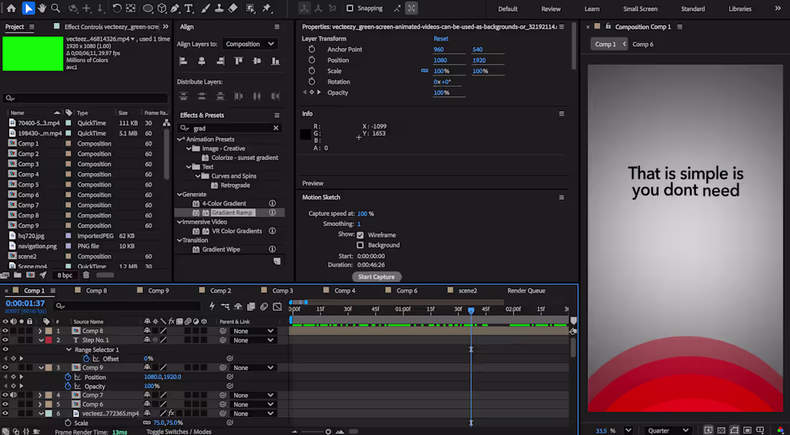This screenshot has width=790, height=435.
Task: Click the green screen footage thumbnail
Action: pyautogui.click(x=33, y=53)
